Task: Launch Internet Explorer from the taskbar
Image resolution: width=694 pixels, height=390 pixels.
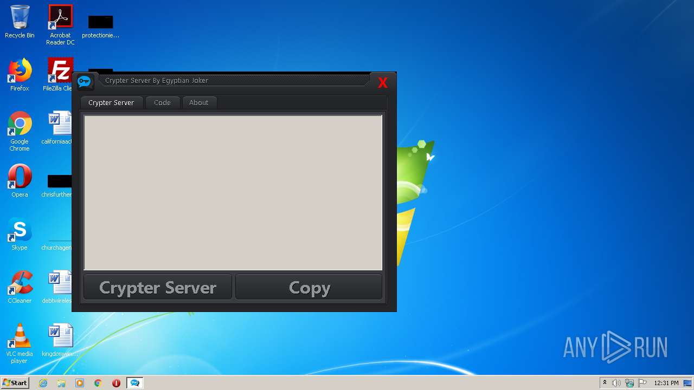Action: pos(43,383)
